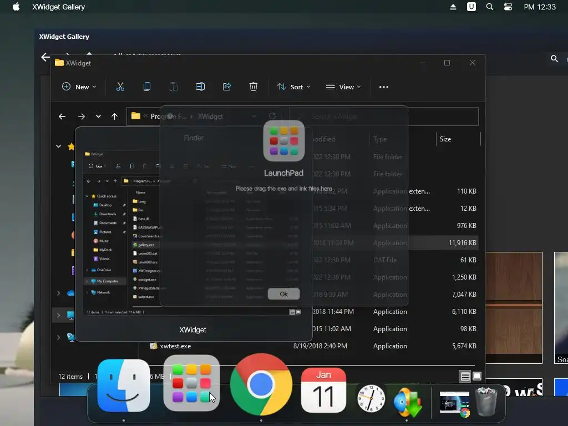568x426 pixels.
Task: Open the download manager dock icon
Action: click(x=408, y=402)
